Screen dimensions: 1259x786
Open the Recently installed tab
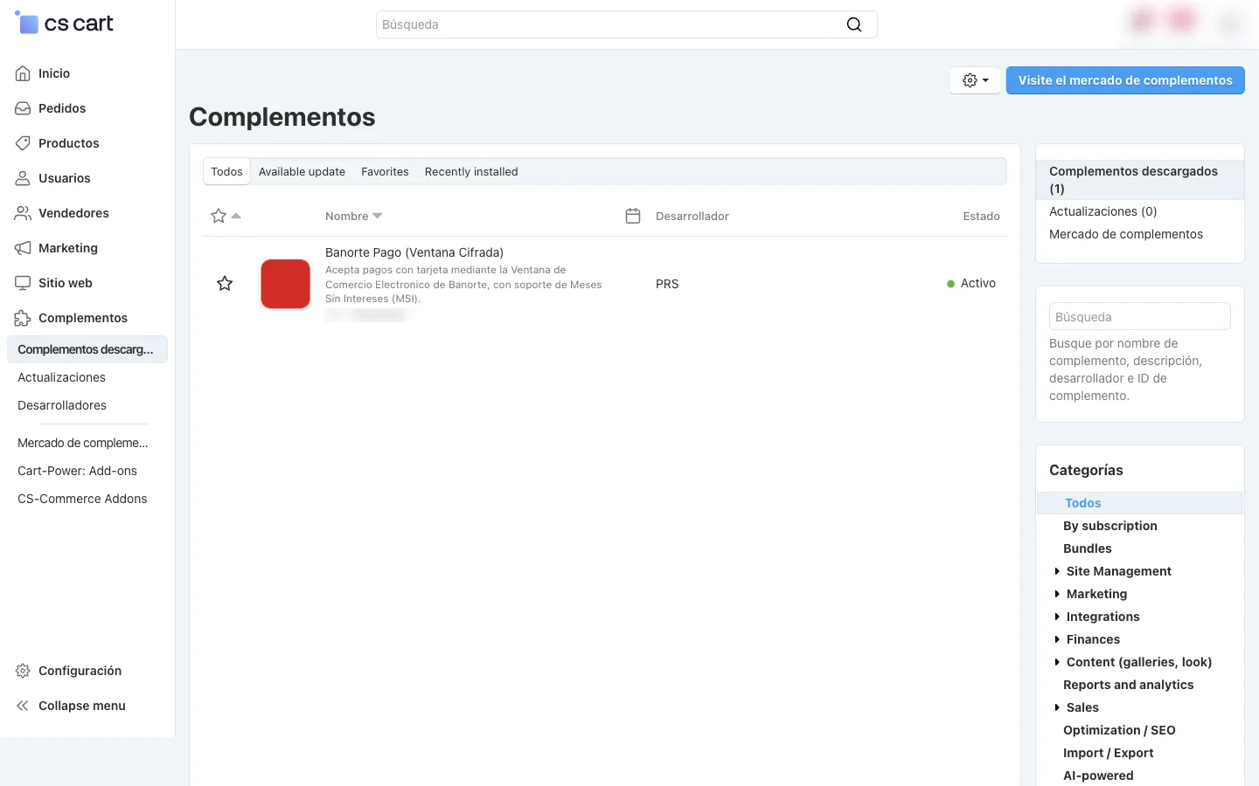click(x=471, y=171)
